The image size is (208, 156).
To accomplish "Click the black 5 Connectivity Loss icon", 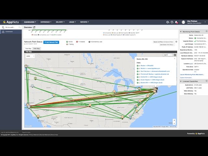I will [89, 42].
